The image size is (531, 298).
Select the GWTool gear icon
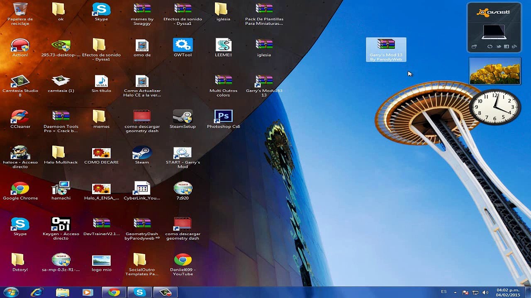[183, 48]
